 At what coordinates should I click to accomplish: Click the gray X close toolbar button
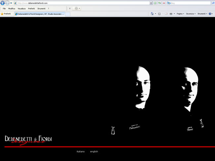coord(70,9)
